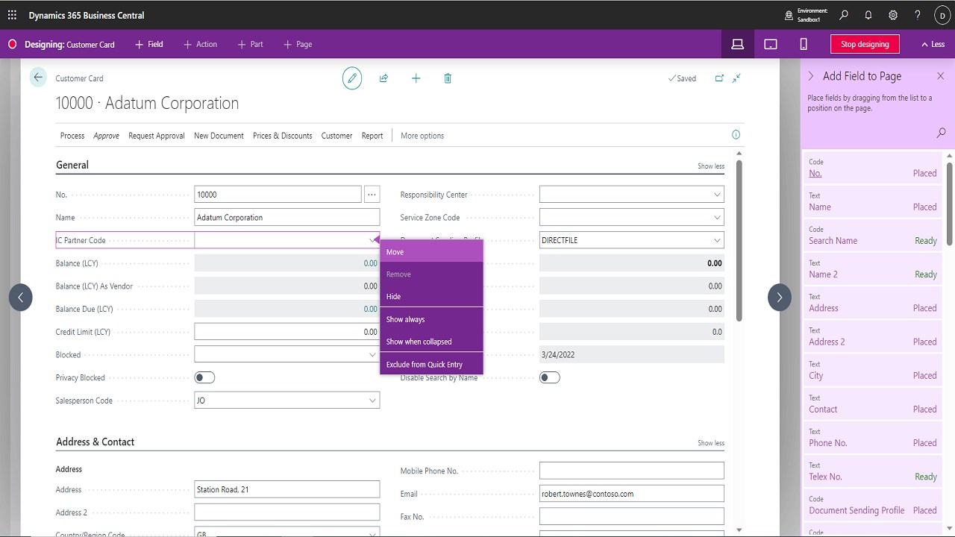Click the edit pencil icon

click(352, 78)
